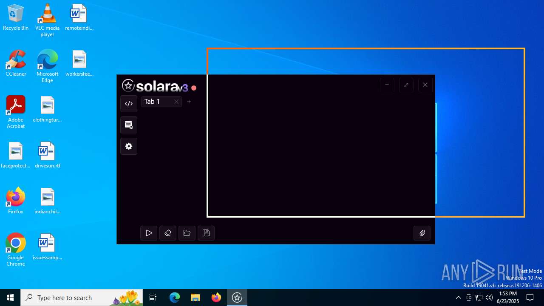Select the issuessamp... Word document
Image resolution: width=544 pixels, height=306 pixels.
47,247
